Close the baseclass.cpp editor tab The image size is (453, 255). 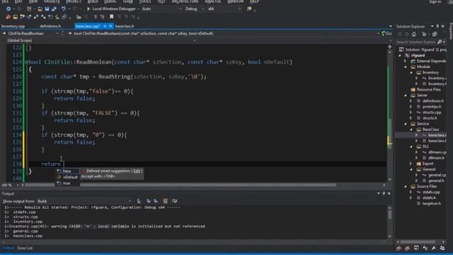point(110,26)
